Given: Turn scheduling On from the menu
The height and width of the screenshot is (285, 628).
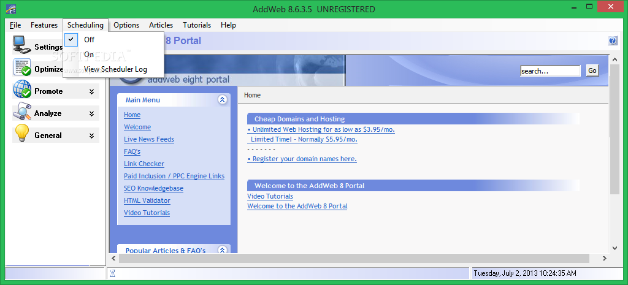Looking at the screenshot, I should (113, 55).
